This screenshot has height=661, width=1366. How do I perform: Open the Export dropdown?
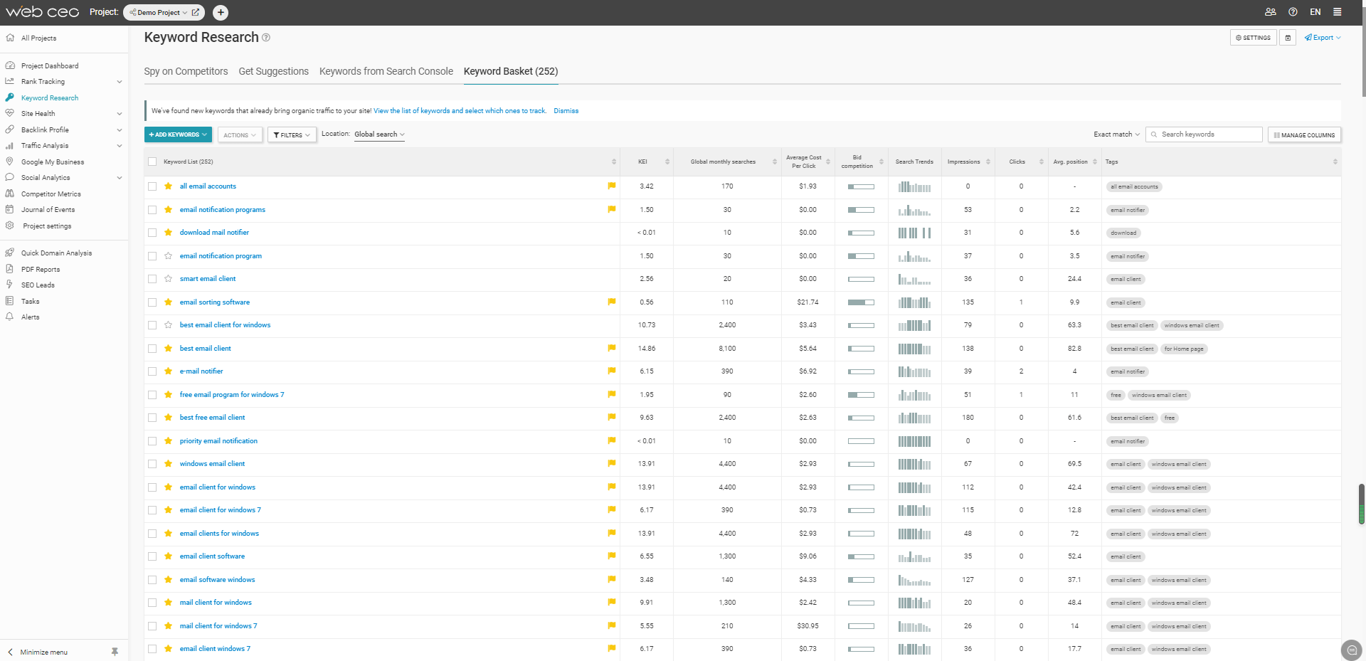point(1323,38)
